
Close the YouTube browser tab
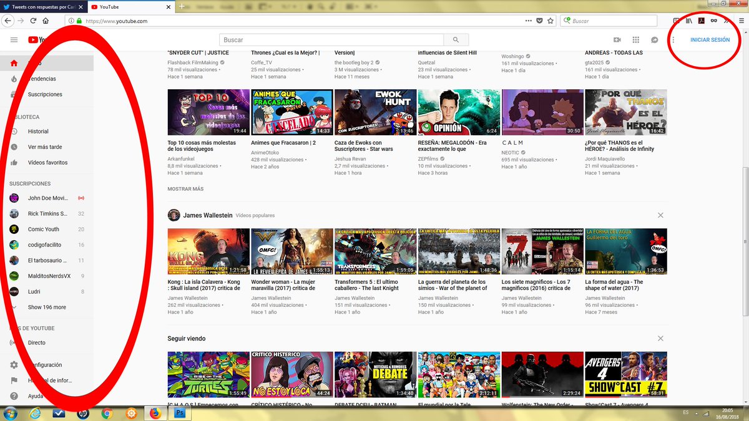click(168, 6)
